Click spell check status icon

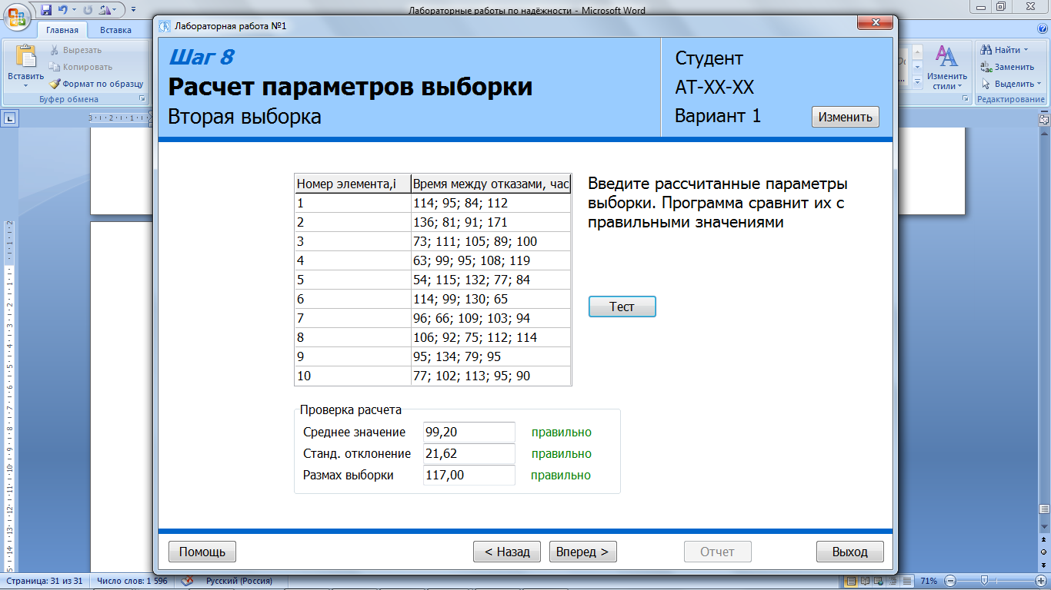coord(187,582)
